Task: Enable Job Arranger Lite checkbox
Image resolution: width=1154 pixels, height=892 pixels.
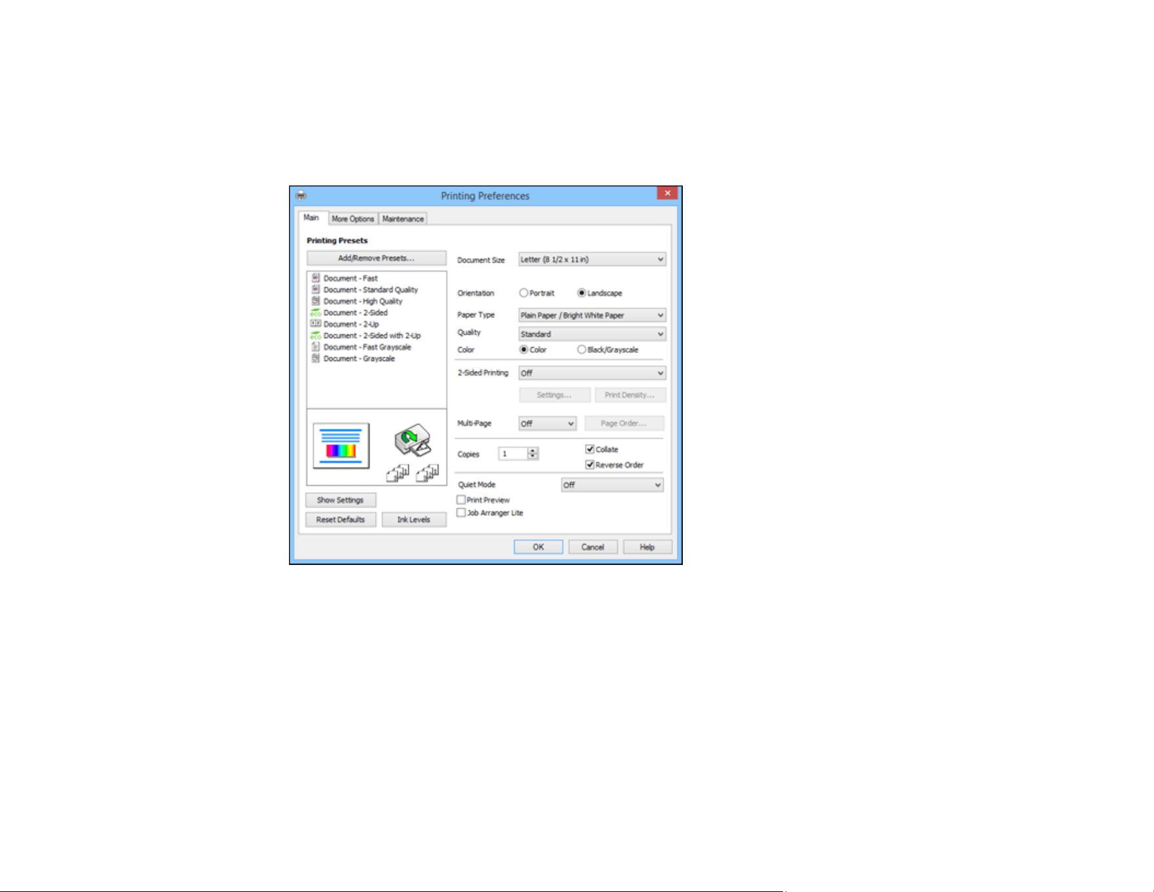Action: [x=461, y=513]
